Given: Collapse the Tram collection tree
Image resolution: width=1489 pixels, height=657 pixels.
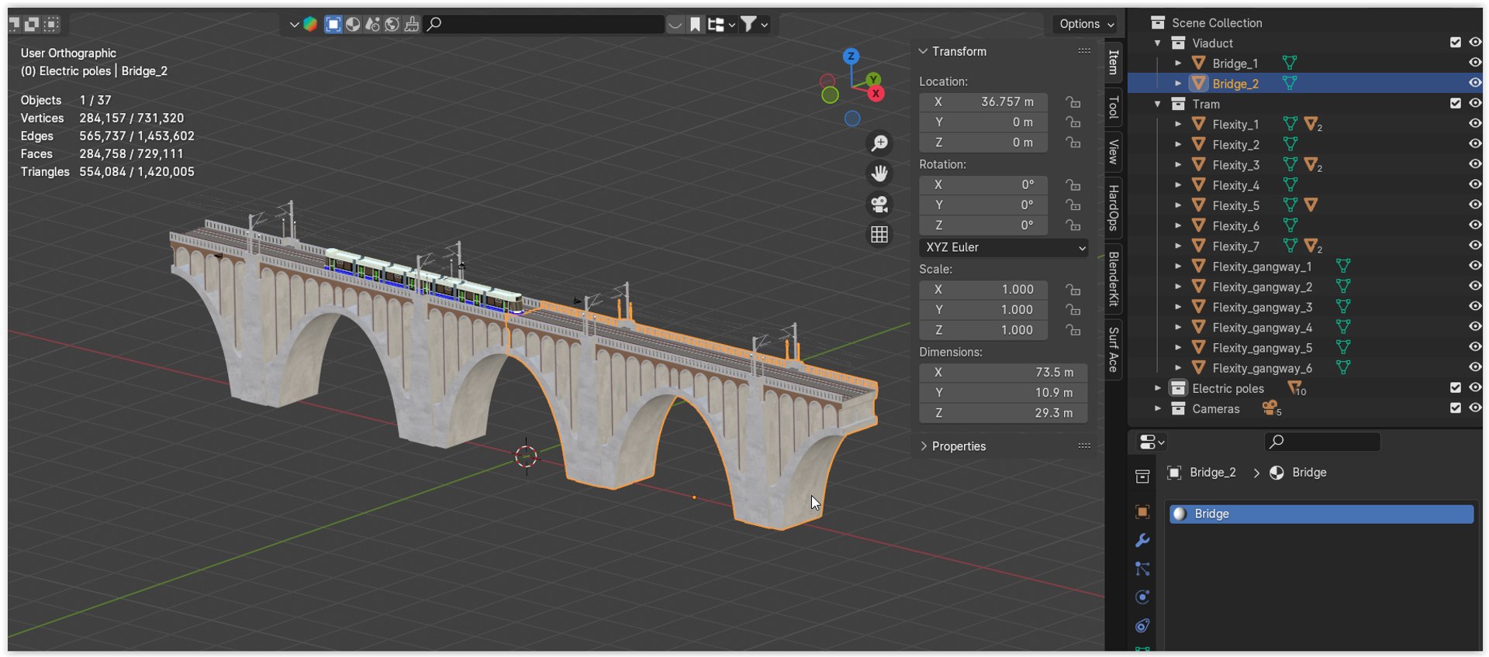Looking at the screenshot, I should click(x=1158, y=104).
